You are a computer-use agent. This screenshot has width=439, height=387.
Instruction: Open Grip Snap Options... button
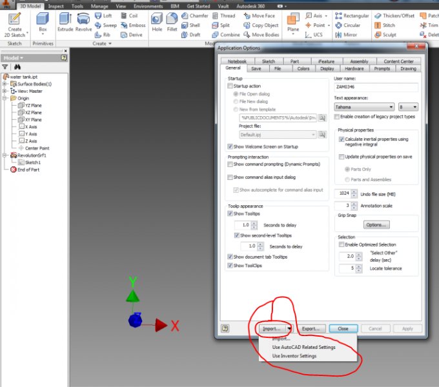coord(376,225)
